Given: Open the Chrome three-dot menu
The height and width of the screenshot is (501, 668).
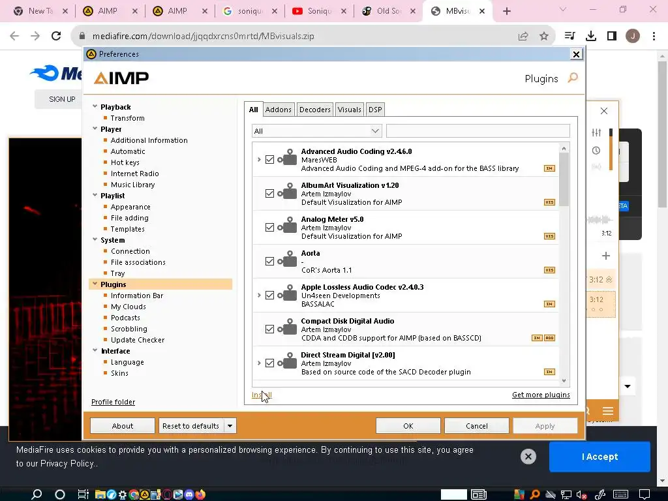Looking at the screenshot, I should pos(654,37).
